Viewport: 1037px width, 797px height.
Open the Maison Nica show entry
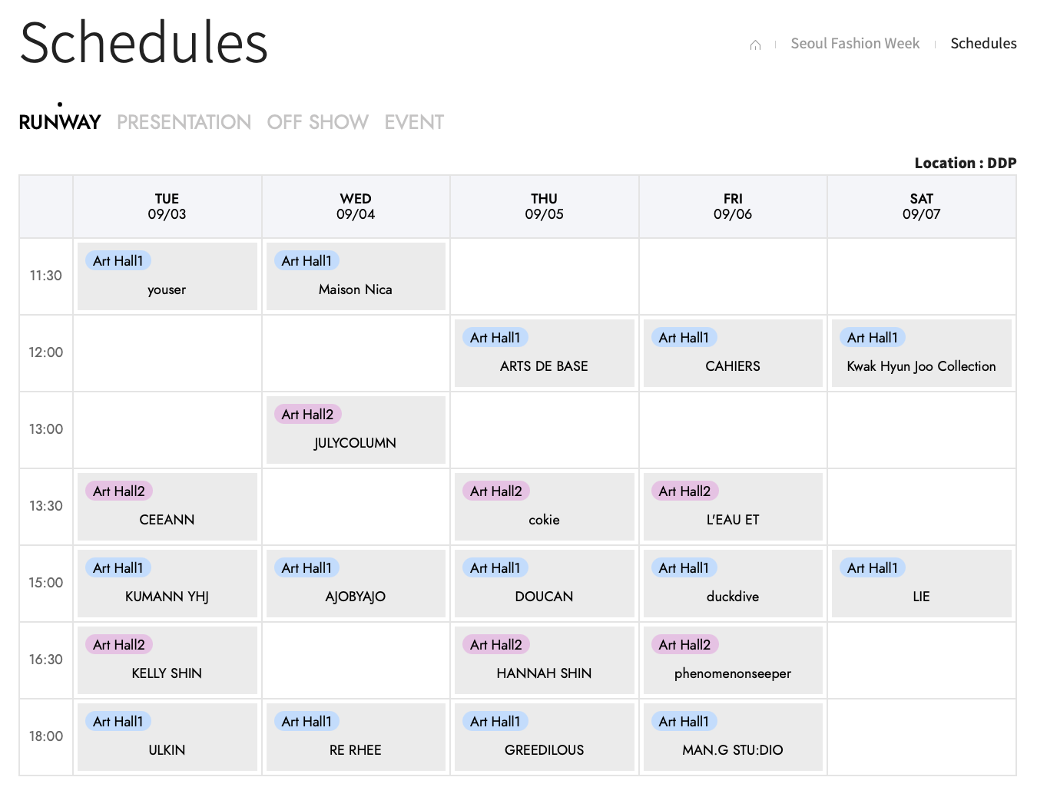coord(356,276)
